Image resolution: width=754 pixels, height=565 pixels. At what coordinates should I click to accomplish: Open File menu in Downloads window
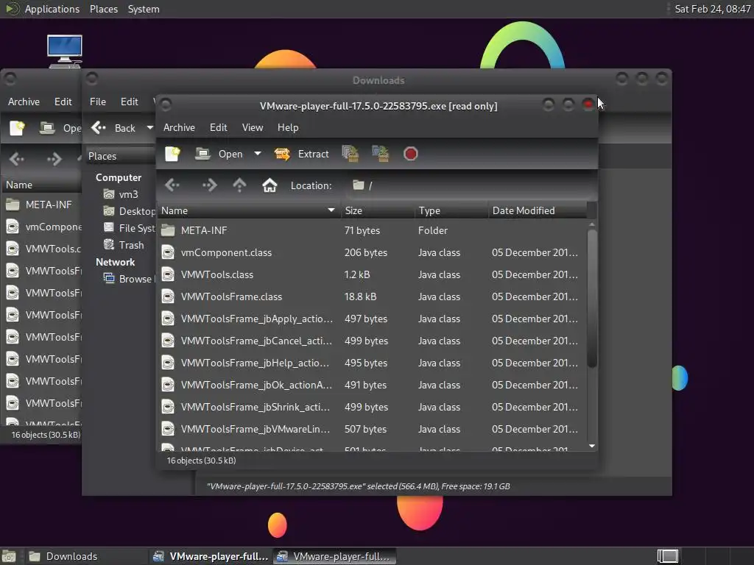(98, 102)
